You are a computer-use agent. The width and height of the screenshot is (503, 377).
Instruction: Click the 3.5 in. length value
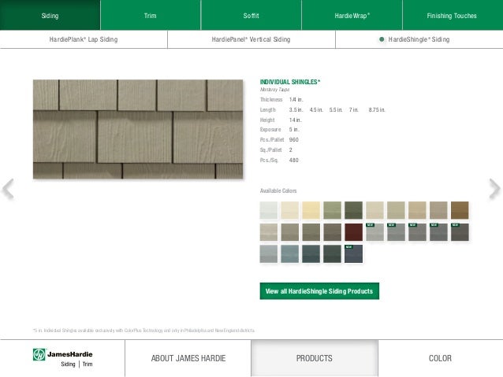coord(296,110)
